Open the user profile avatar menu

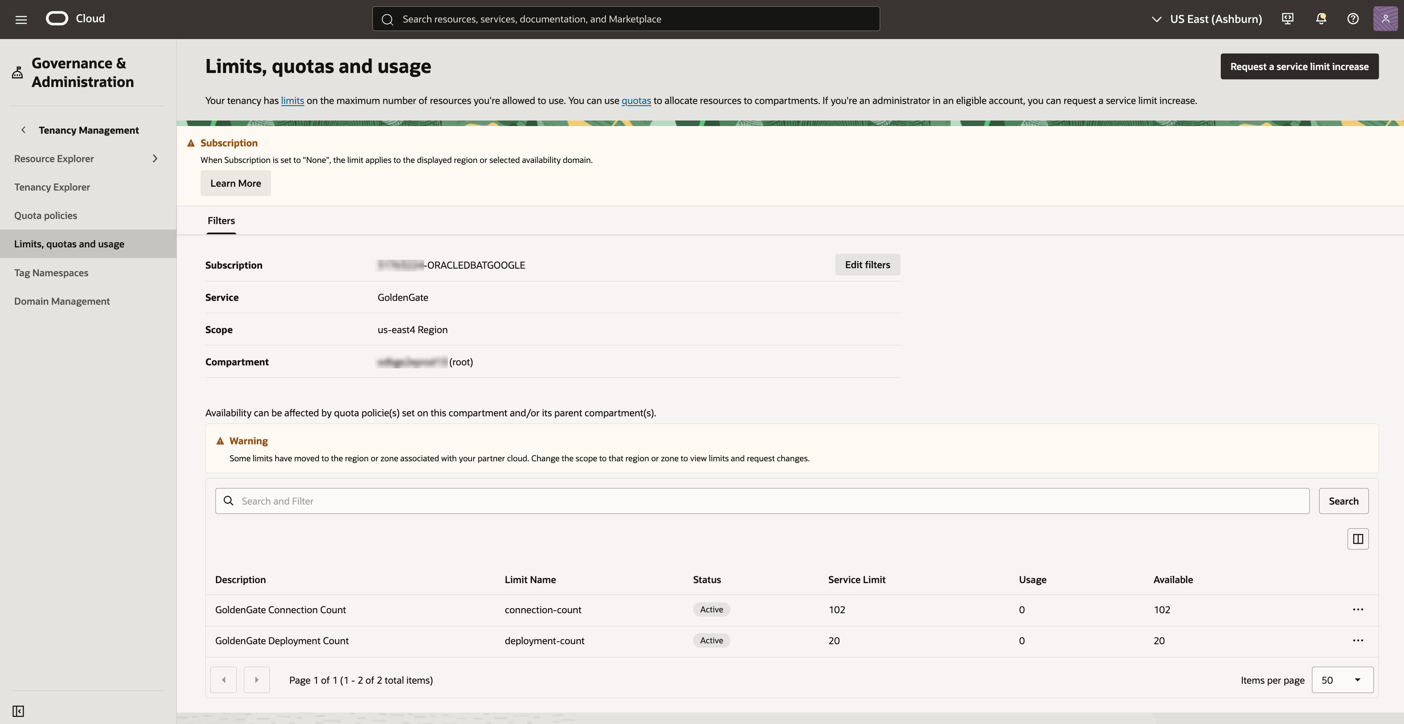(1385, 19)
